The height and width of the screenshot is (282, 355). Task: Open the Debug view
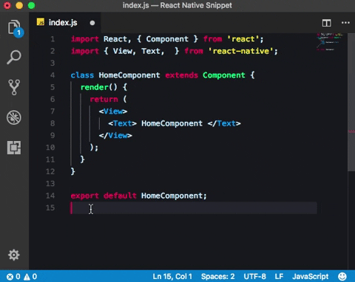click(14, 117)
